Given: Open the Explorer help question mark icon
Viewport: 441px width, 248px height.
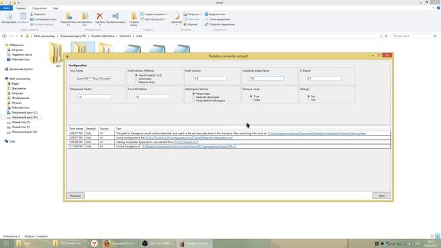Looking at the screenshot, I should pos(438,8).
